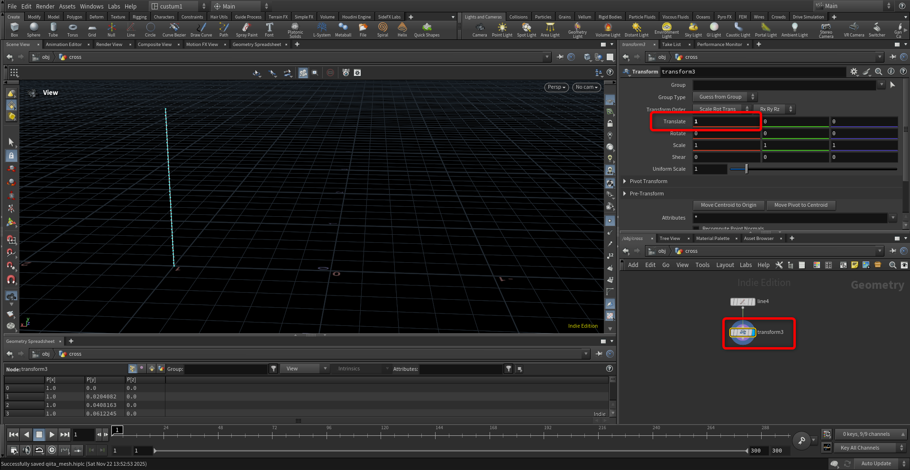This screenshot has width=910, height=470.
Task: Select the Font shelf tool
Action: pyautogui.click(x=269, y=29)
